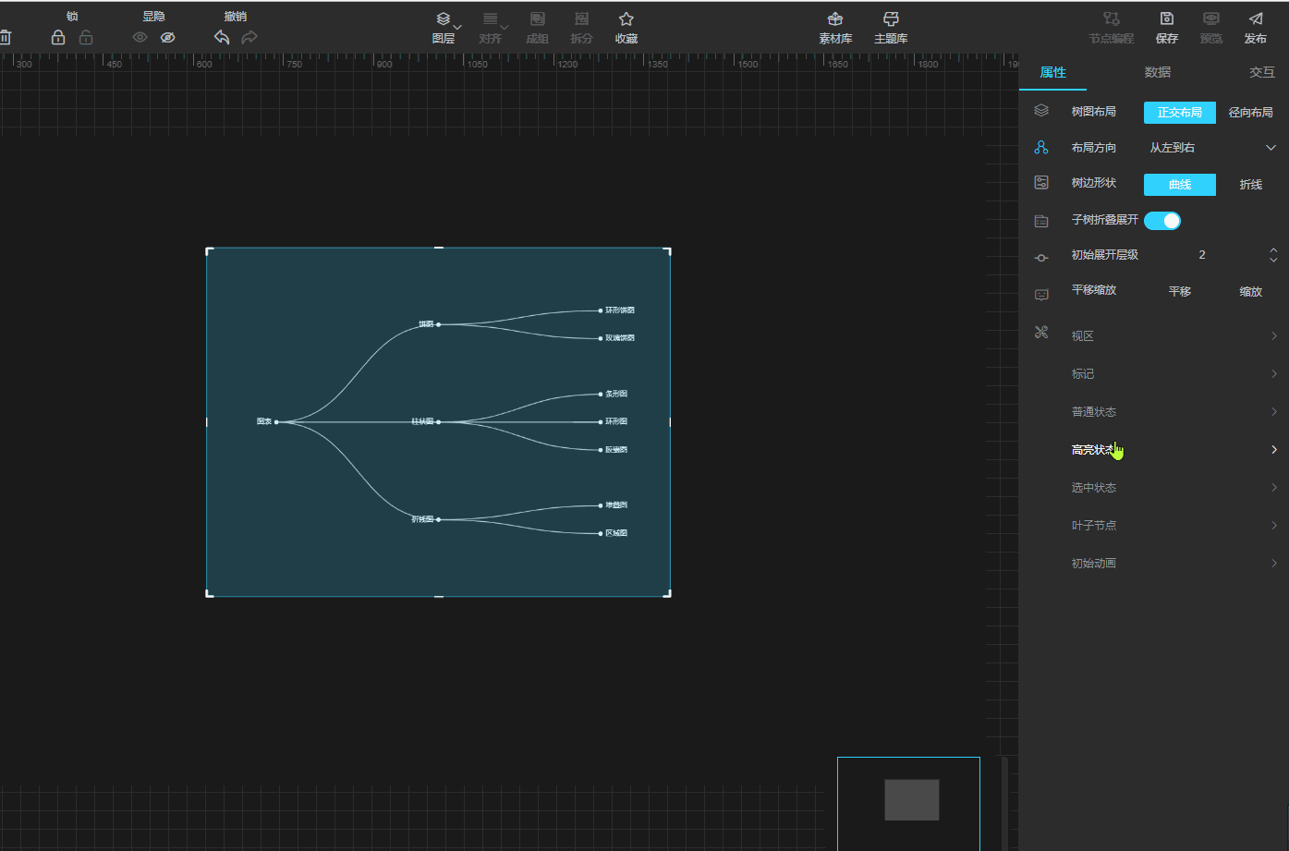Click the 折线图 node in the tree chart
Screen dimensions: 1289x851
coord(425,519)
